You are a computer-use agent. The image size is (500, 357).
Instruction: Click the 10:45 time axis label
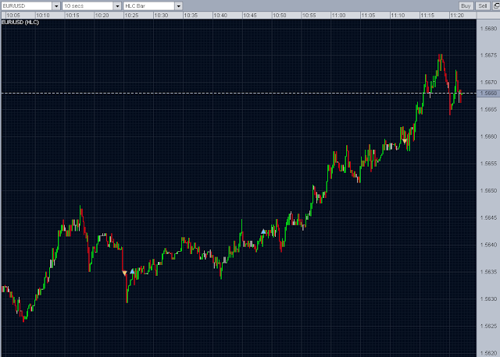(x=250, y=16)
